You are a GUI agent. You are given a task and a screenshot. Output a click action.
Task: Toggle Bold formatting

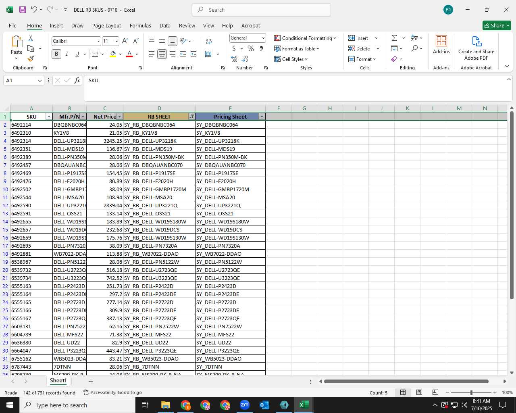pyautogui.click(x=56, y=54)
